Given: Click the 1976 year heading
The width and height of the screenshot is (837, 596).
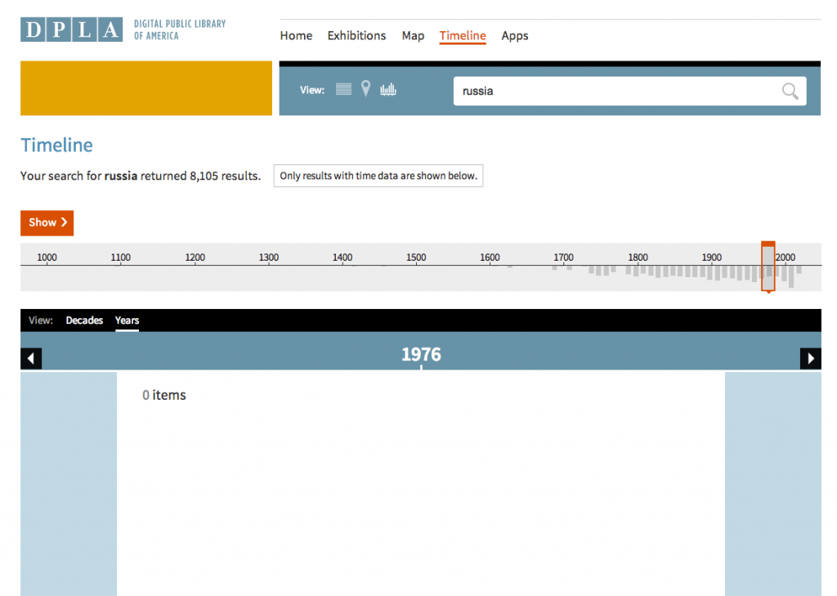Looking at the screenshot, I should tap(421, 354).
